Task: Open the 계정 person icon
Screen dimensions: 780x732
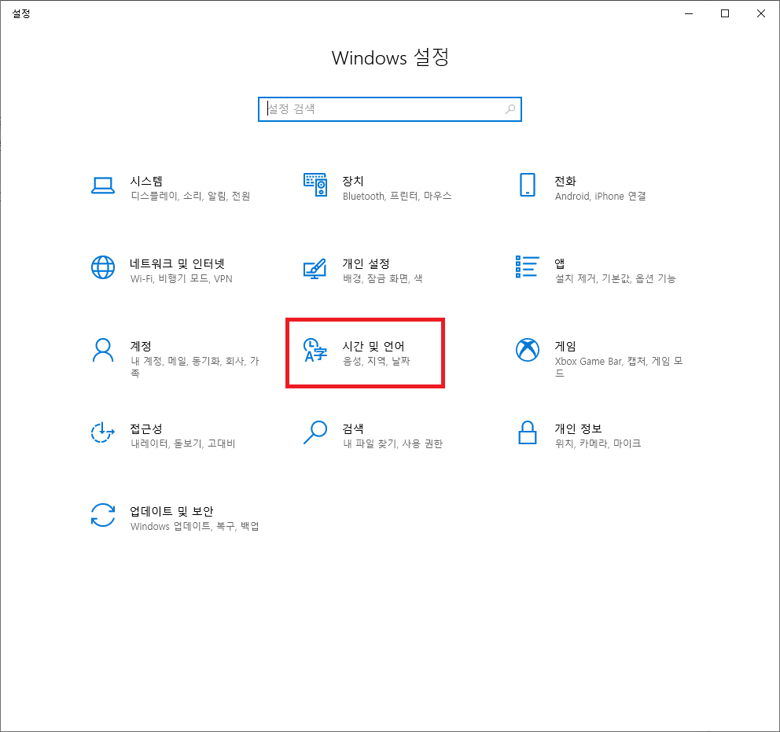Action: (103, 350)
